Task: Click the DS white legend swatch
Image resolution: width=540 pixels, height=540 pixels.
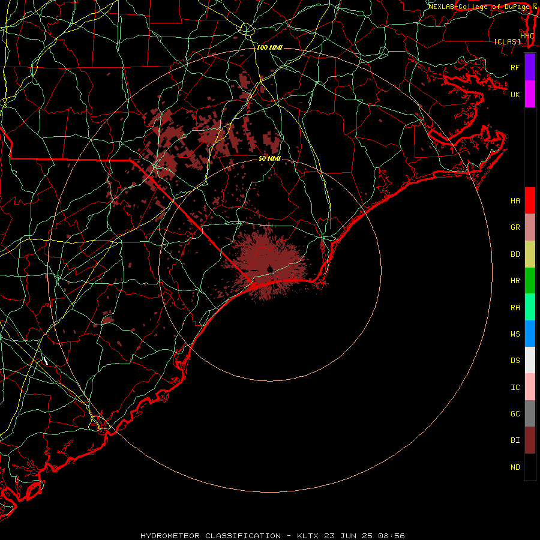Action: [530, 360]
